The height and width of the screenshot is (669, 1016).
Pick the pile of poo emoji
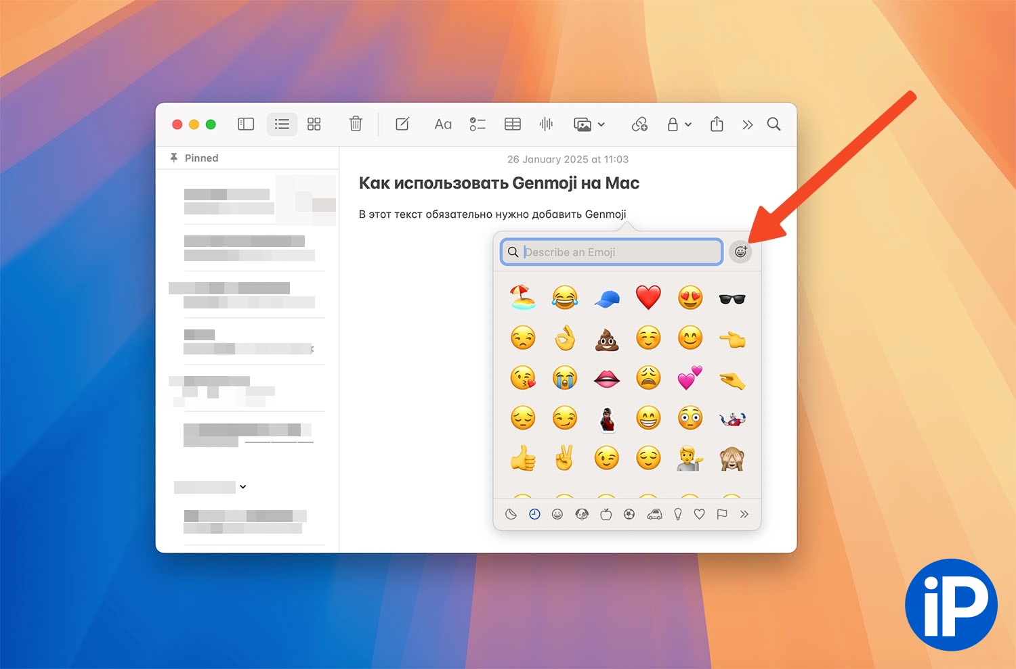[607, 338]
